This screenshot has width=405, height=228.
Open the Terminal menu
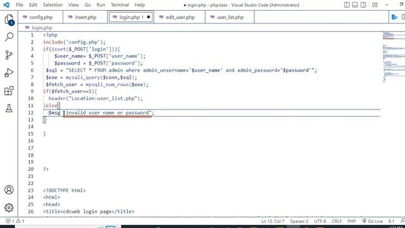120,5
